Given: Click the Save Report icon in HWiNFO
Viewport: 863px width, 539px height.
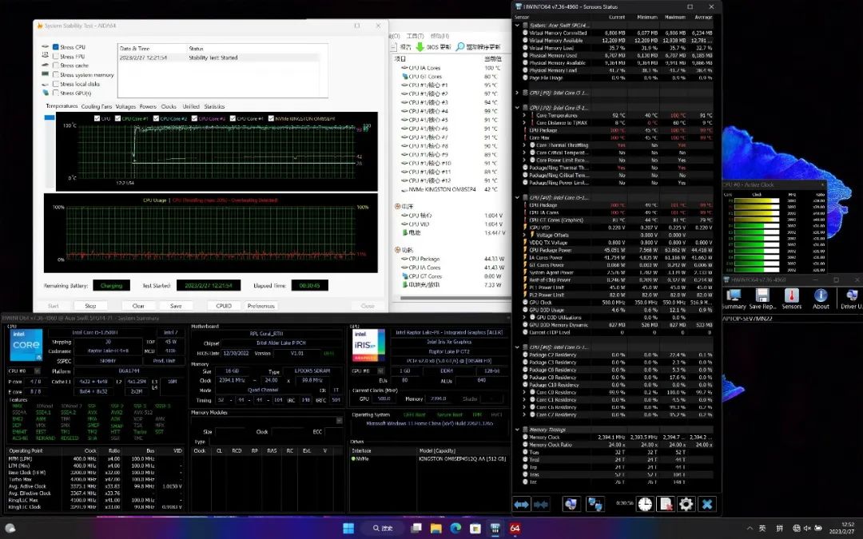Looking at the screenshot, I should click(762, 296).
